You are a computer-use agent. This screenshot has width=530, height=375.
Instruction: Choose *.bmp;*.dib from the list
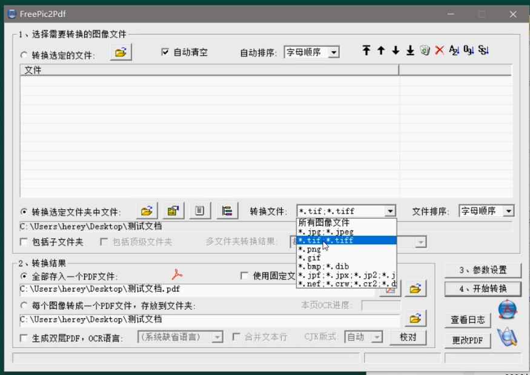coord(346,266)
